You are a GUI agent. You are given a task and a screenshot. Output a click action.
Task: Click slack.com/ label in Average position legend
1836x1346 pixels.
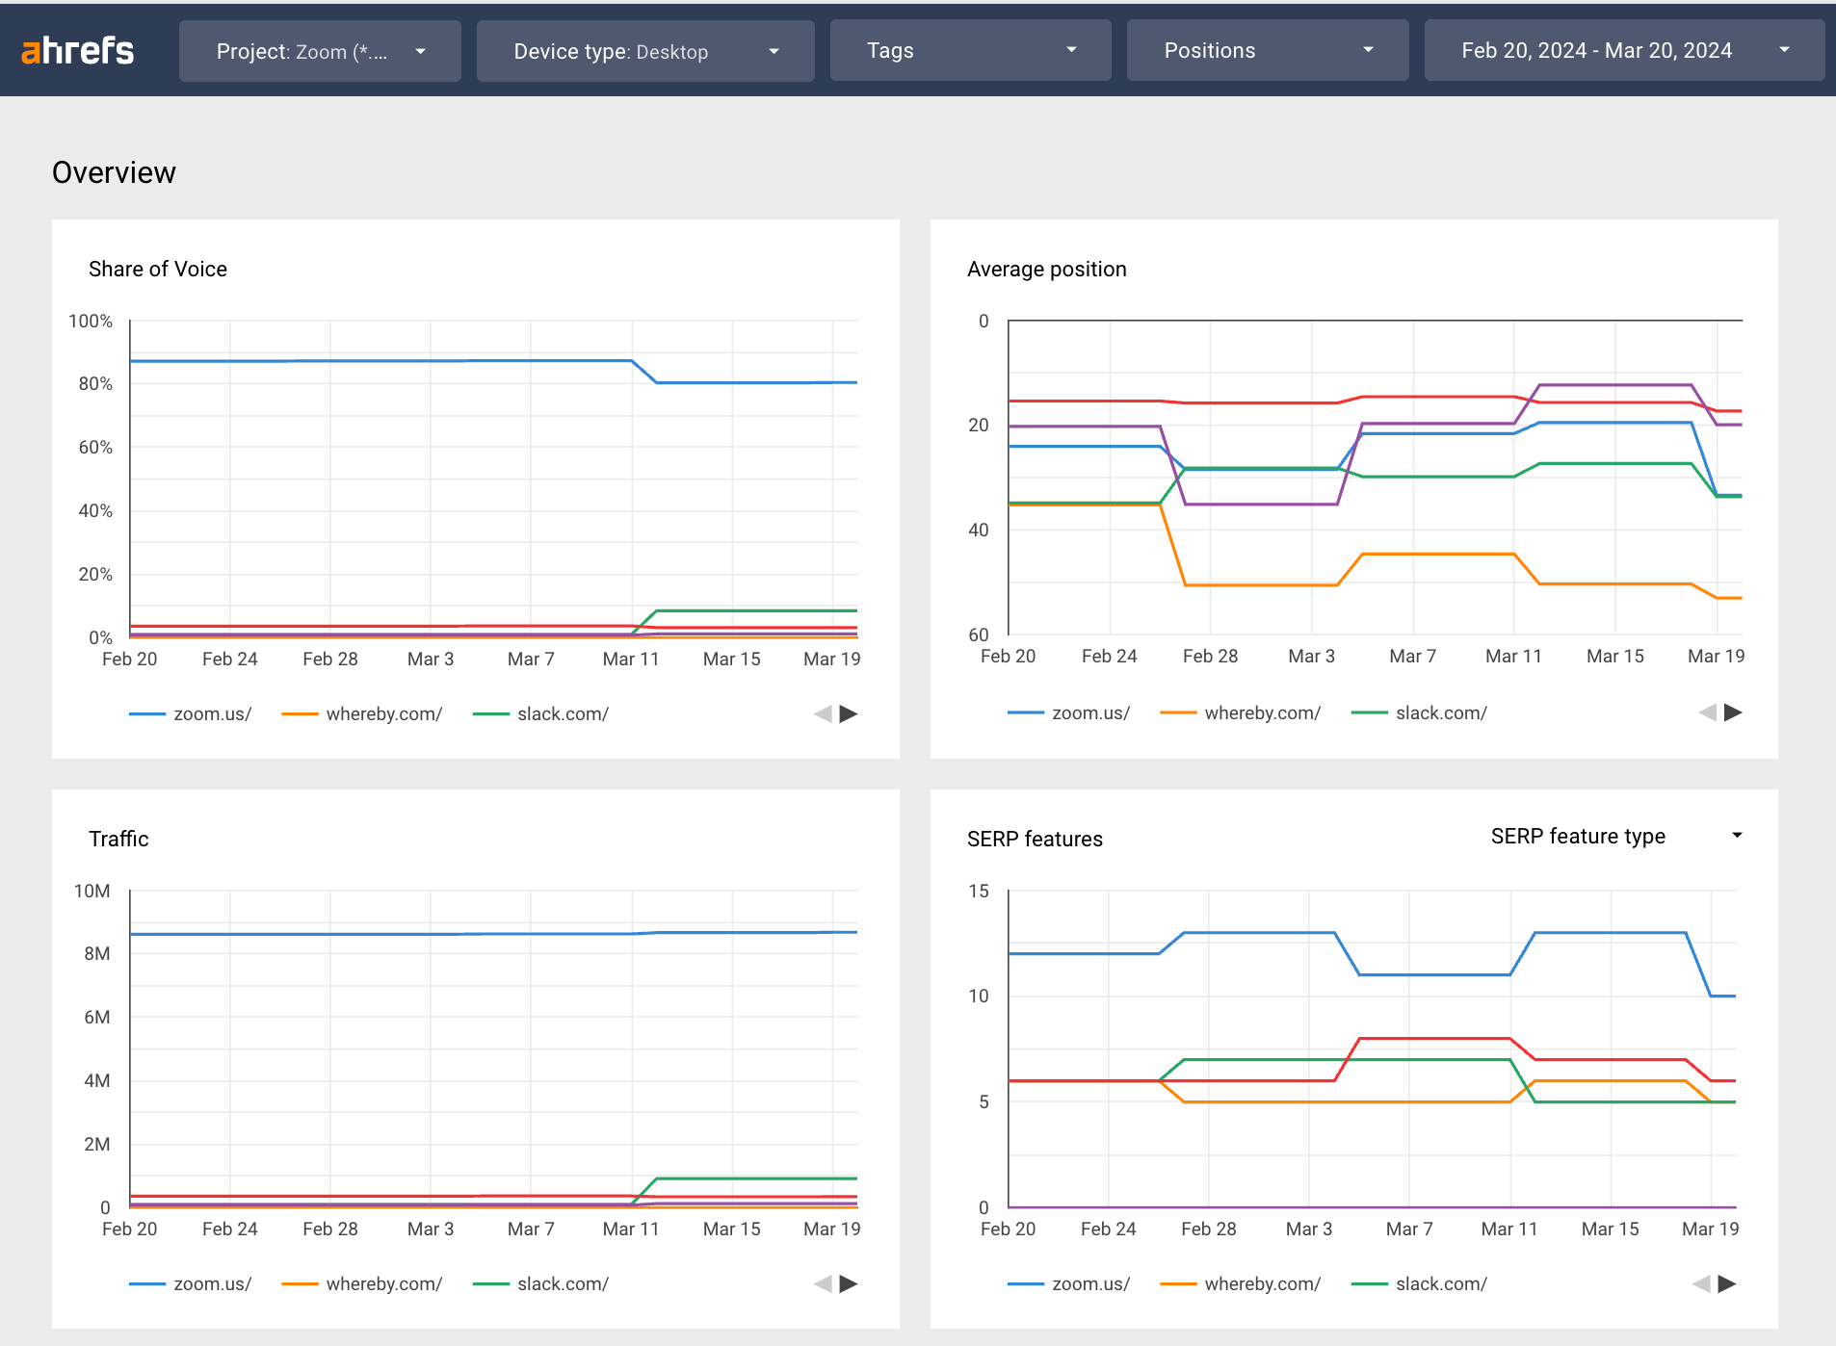[x=1442, y=712]
